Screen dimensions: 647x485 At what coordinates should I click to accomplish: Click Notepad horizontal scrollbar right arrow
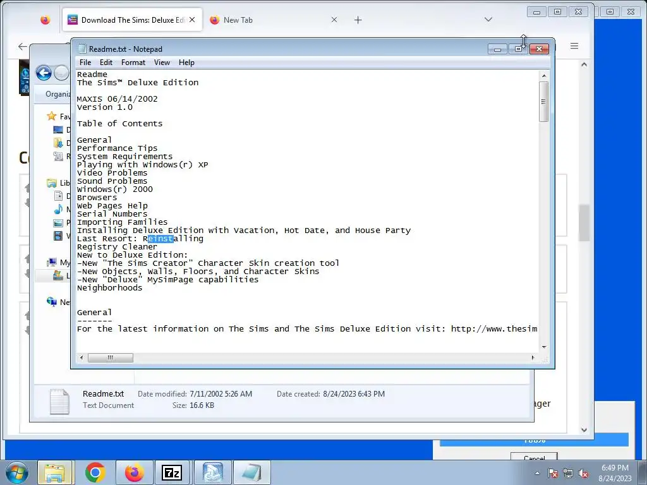pyautogui.click(x=533, y=357)
